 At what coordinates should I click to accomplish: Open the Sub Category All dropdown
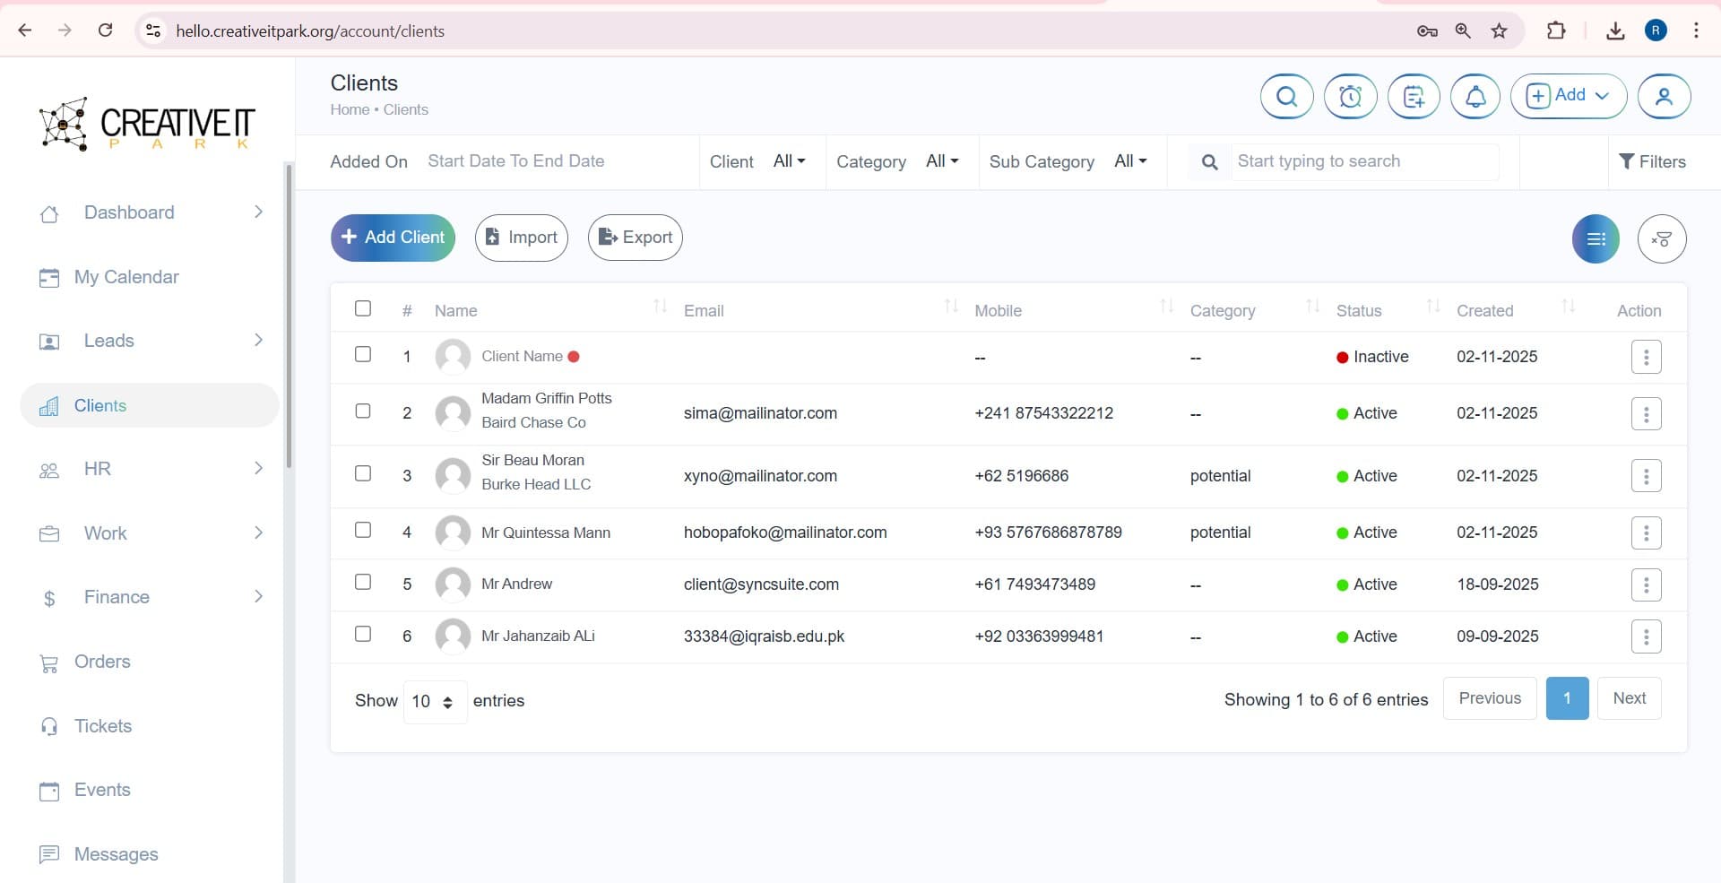click(1129, 161)
